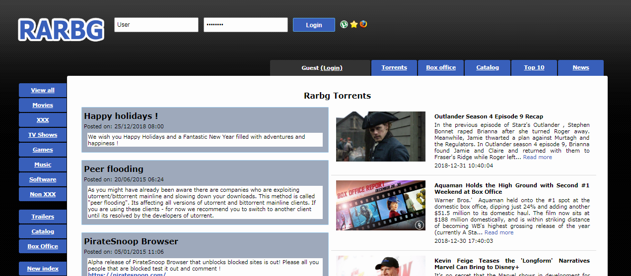
Task: Switch to the Torrents tab
Action: [x=394, y=68]
